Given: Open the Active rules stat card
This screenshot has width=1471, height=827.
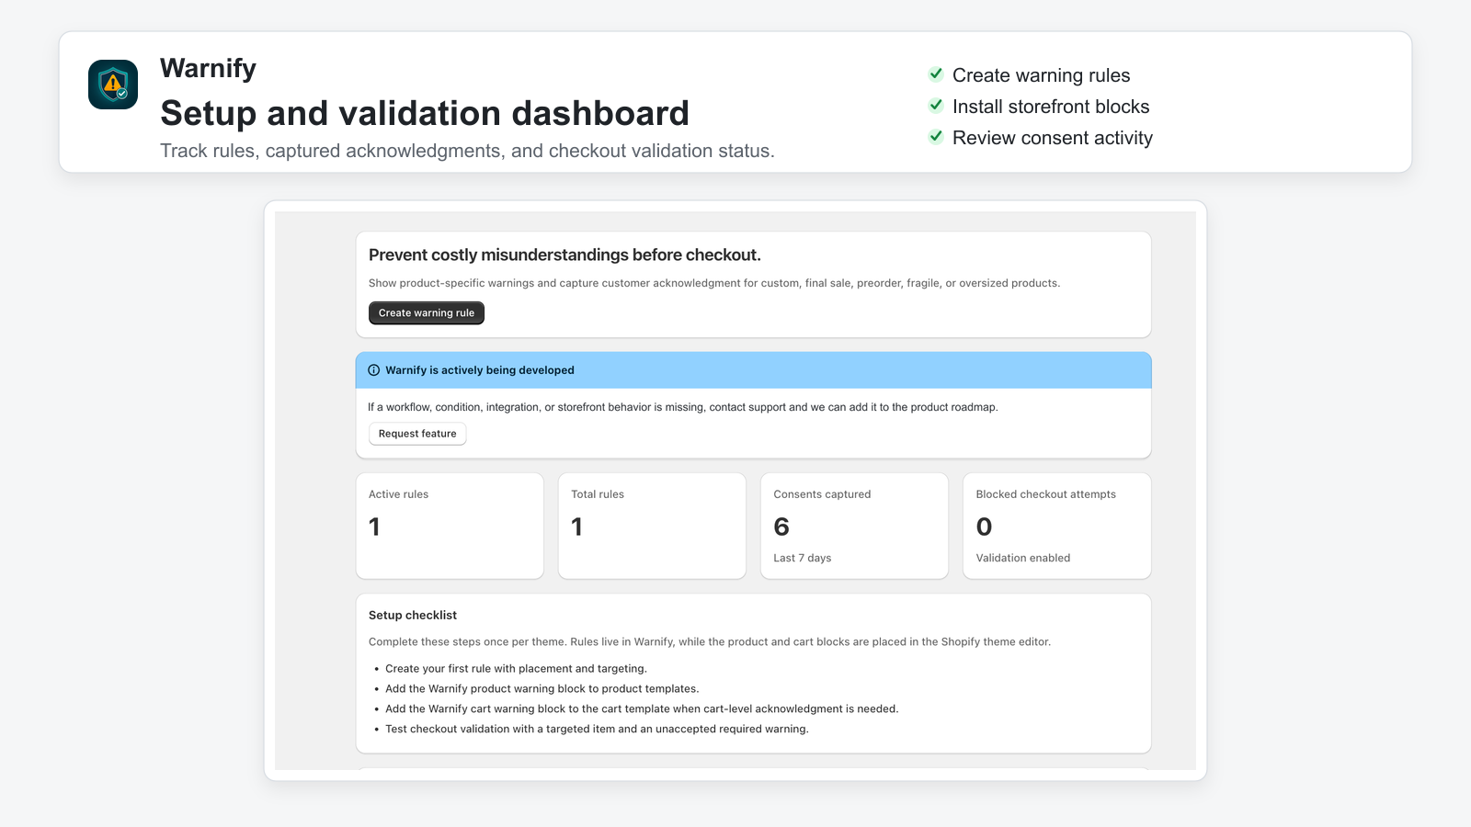Looking at the screenshot, I should (450, 526).
